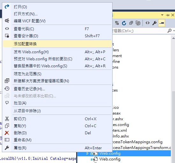Click the 重命名 rename box icon
Screen dimensions: 175x163
(7, 140)
